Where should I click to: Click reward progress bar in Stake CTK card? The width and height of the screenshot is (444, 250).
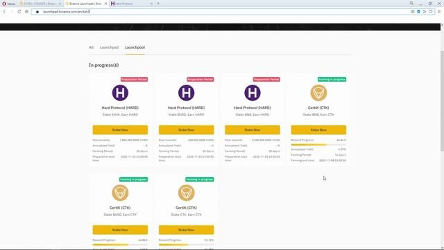(x=187, y=244)
